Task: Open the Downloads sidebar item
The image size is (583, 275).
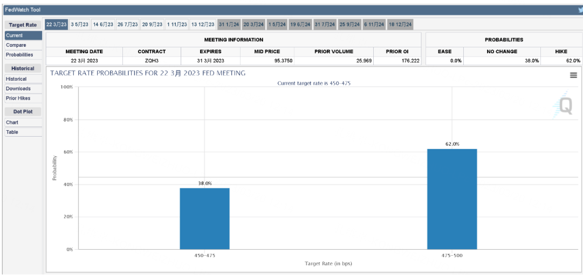Action: pyautogui.click(x=23, y=89)
